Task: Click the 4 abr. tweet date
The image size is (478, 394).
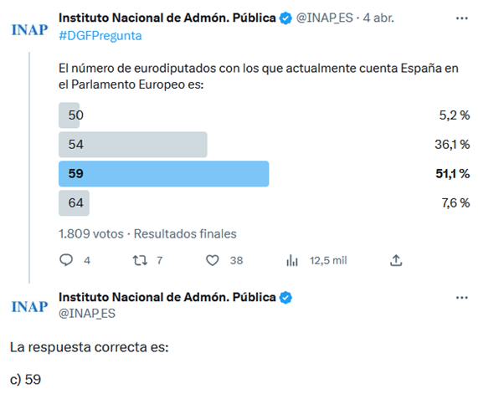Action: click(x=378, y=18)
